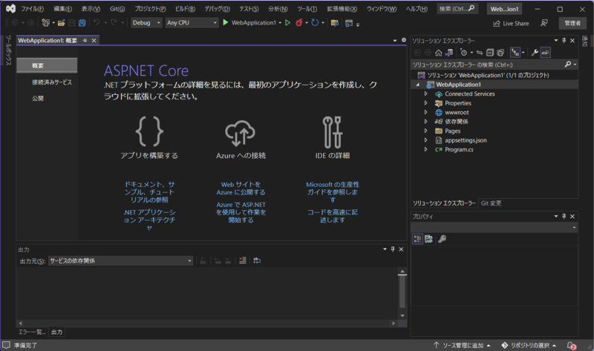Select Program.cs in Solution Explorer
This screenshot has width=594, height=351.
click(459, 150)
